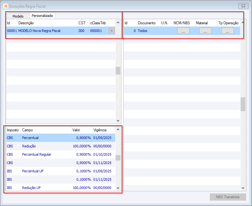Click the Campo column header

click(x=46, y=130)
